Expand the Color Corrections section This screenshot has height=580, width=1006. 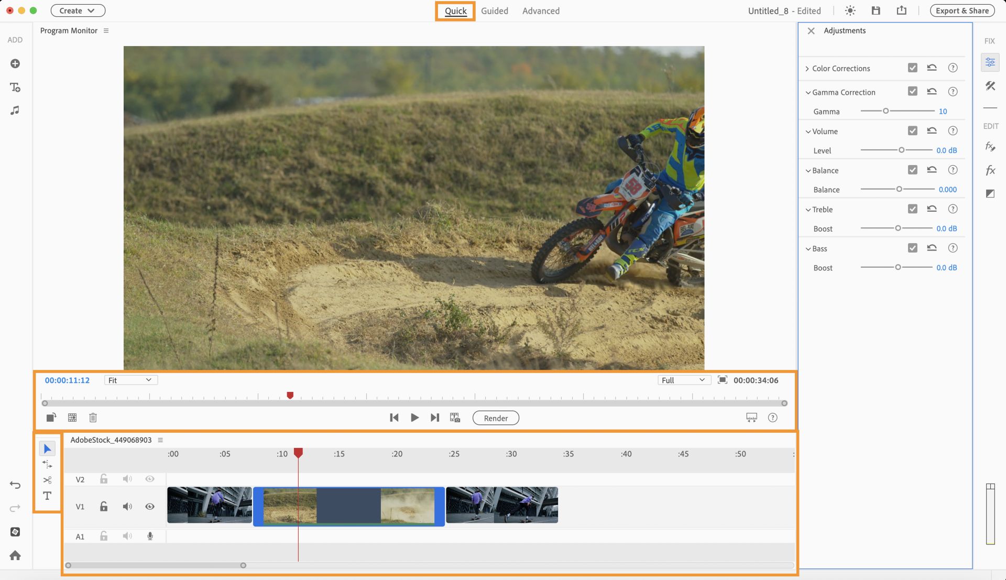[x=807, y=69]
